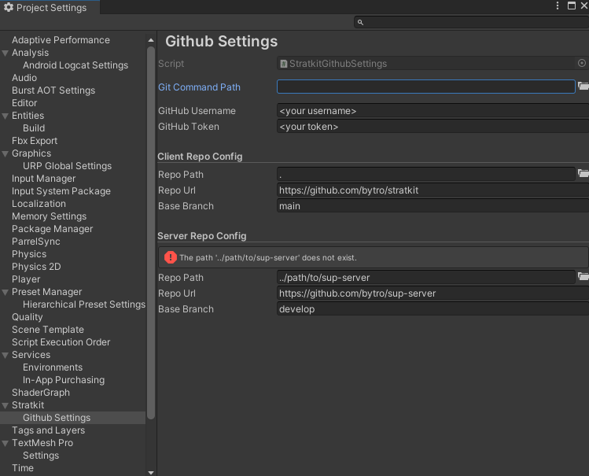Image resolution: width=589 pixels, height=476 pixels.
Task: Collapse the Entities tree section
Action: click(x=6, y=116)
